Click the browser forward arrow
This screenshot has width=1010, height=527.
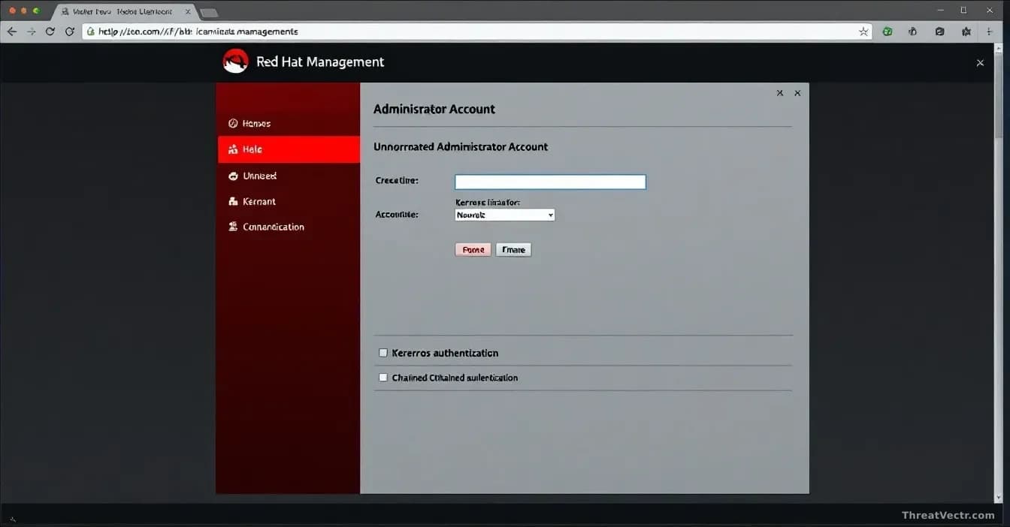point(31,32)
